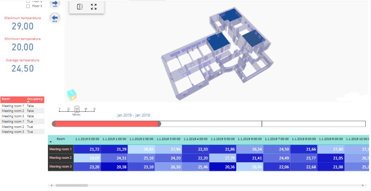Click the Meeting room 1 heatmap row header

(x=61, y=149)
